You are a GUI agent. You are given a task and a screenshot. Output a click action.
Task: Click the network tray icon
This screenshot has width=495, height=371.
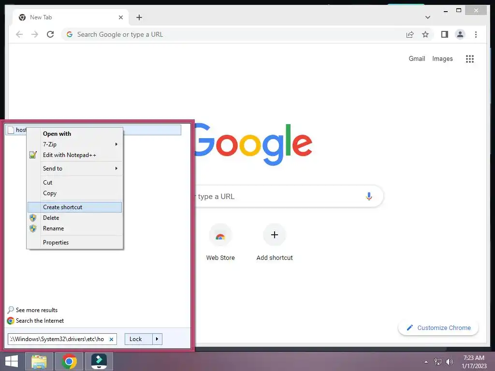[438, 362]
